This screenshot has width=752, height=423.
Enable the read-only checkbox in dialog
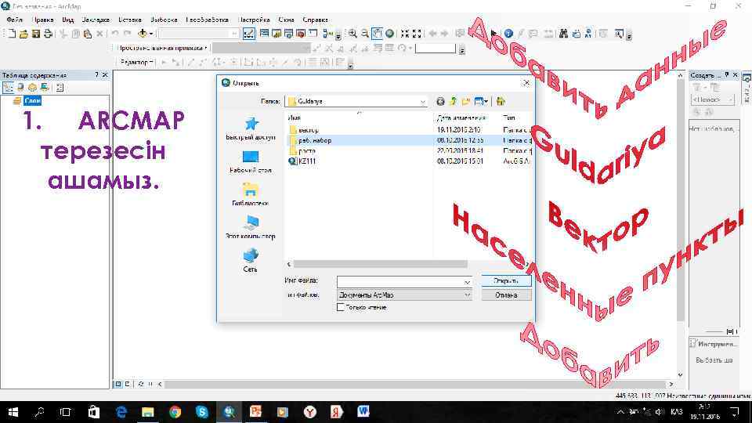(x=341, y=307)
